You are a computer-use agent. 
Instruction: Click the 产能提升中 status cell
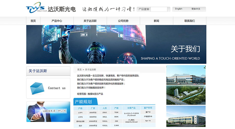pos(148,116)
